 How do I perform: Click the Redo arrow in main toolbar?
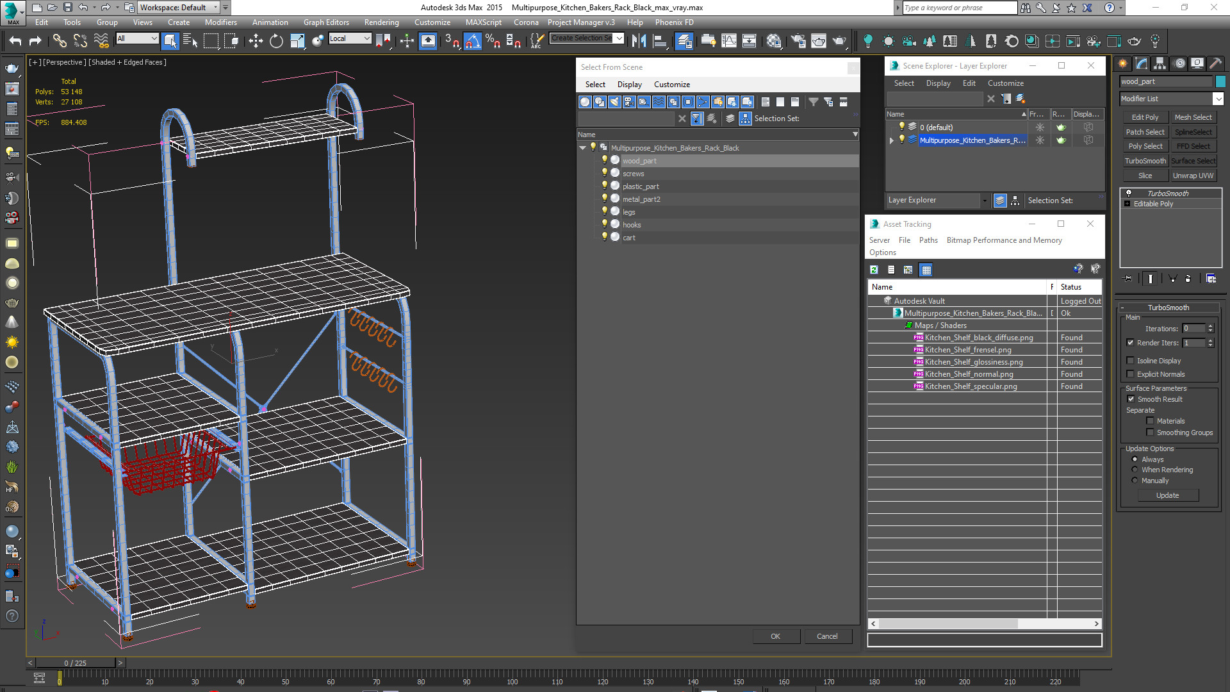pos(35,41)
